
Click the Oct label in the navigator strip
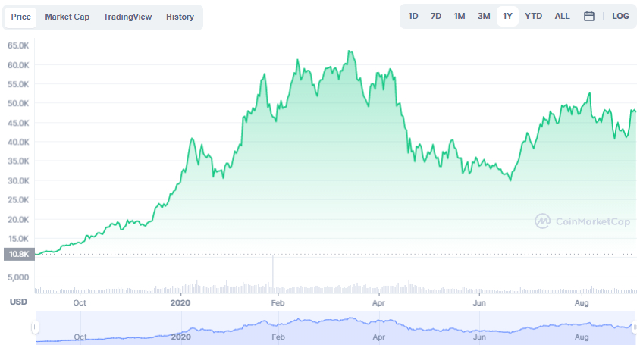[80, 337]
